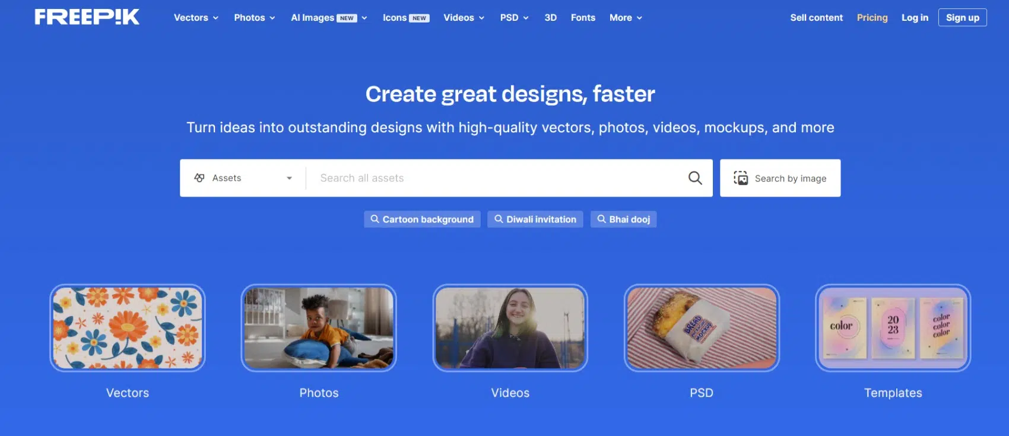This screenshot has height=436, width=1009.
Task: Click the Vectors category label
Action: (128, 393)
